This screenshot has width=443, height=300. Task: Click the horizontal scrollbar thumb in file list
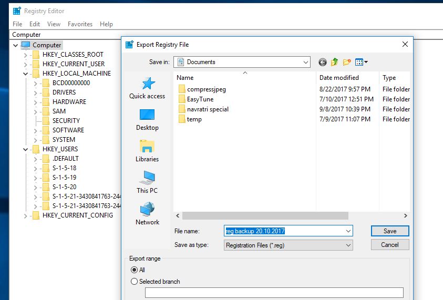click(x=265, y=216)
